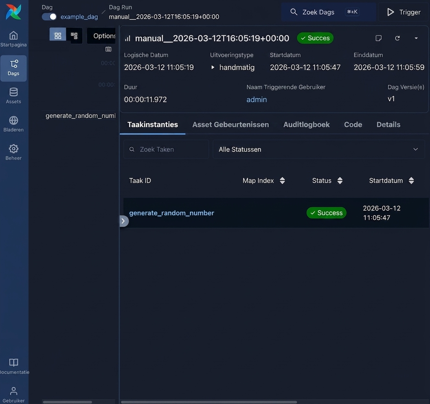This screenshot has width=430, height=404.
Task: Click the clear/rerun dag run icon
Action: 397,38
